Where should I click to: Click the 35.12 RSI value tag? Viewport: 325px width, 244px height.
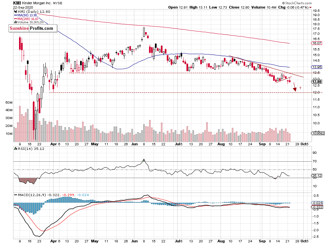[316, 176]
